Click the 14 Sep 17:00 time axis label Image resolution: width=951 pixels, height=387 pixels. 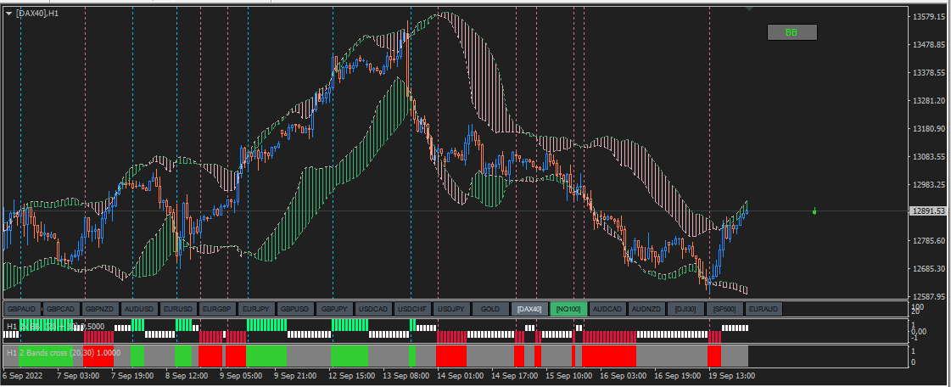(x=515, y=376)
